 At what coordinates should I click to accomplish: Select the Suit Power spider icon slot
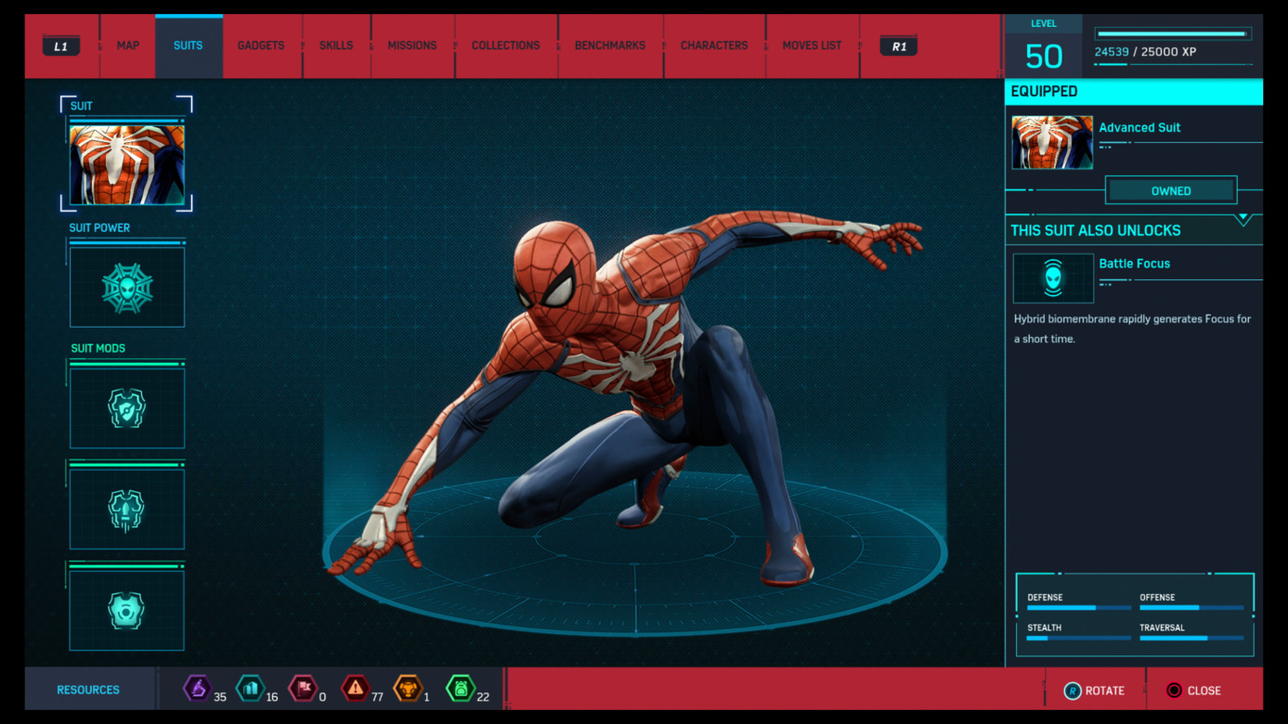pos(127,288)
